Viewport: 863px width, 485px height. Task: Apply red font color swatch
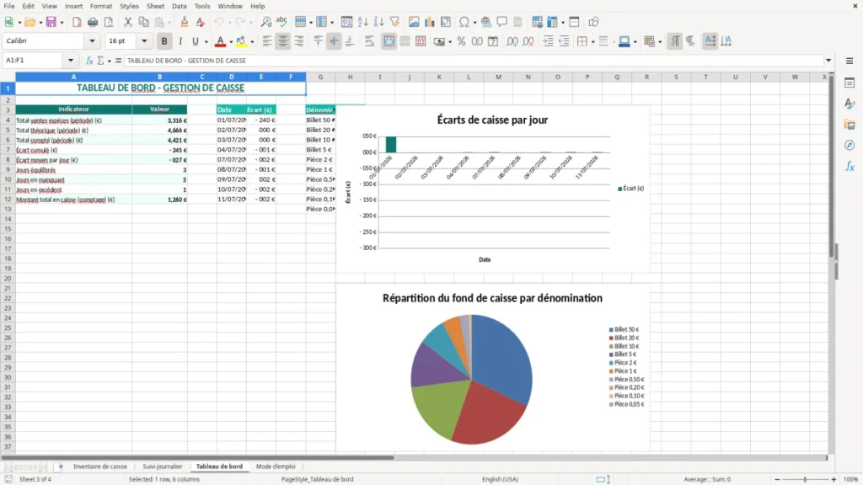pyautogui.click(x=220, y=41)
